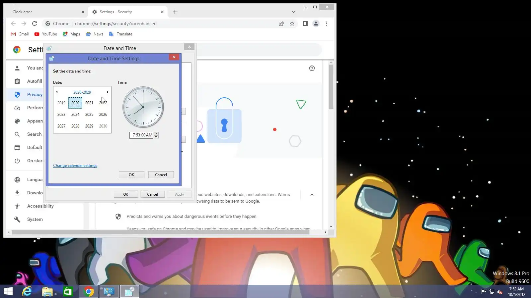Click OK in the Date and Time window
Image resolution: width=531 pixels, height=298 pixels.
point(126,194)
